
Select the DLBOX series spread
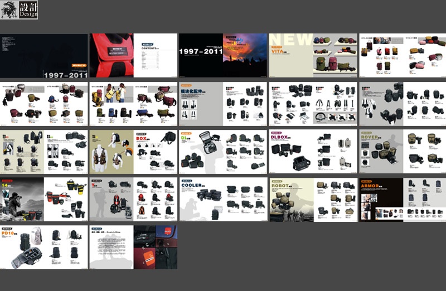[x=313, y=152]
